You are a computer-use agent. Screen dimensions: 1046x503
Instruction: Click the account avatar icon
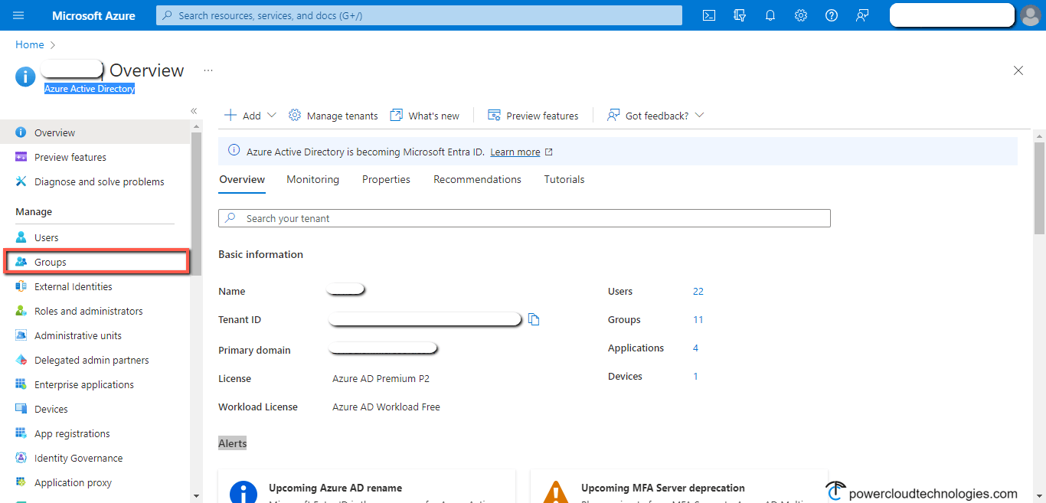pos(1031,15)
